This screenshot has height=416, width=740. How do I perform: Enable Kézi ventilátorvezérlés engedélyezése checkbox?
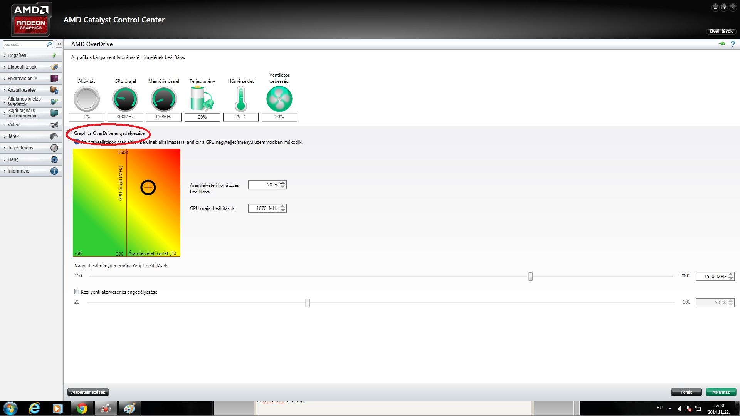point(77,292)
